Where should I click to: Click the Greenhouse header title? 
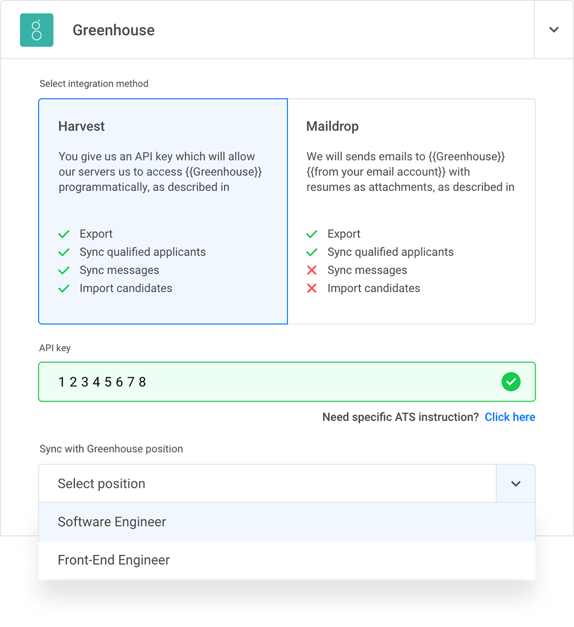pos(113,30)
